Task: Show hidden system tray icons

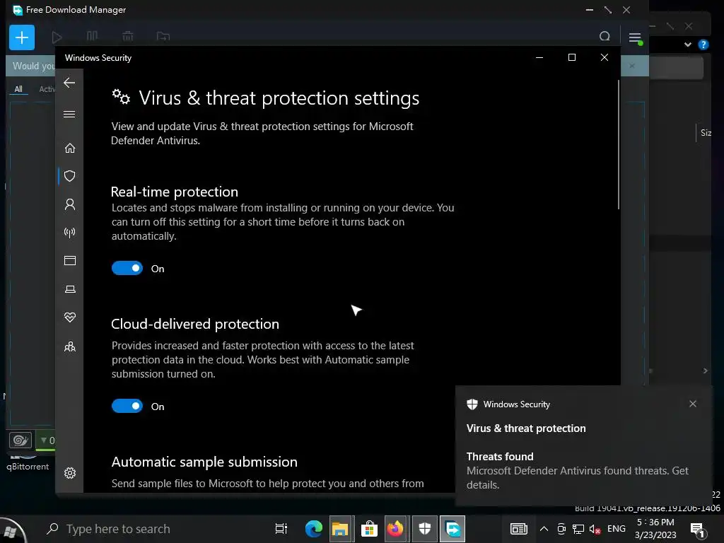Action: click(x=544, y=529)
